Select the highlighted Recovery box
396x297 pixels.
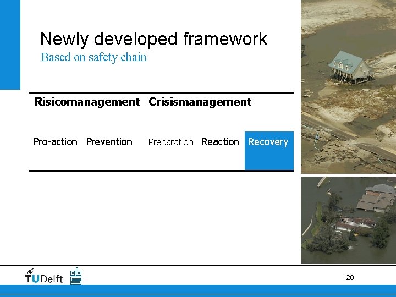pos(269,151)
